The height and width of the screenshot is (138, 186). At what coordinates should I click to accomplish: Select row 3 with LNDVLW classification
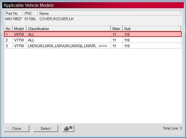(x=93, y=46)
